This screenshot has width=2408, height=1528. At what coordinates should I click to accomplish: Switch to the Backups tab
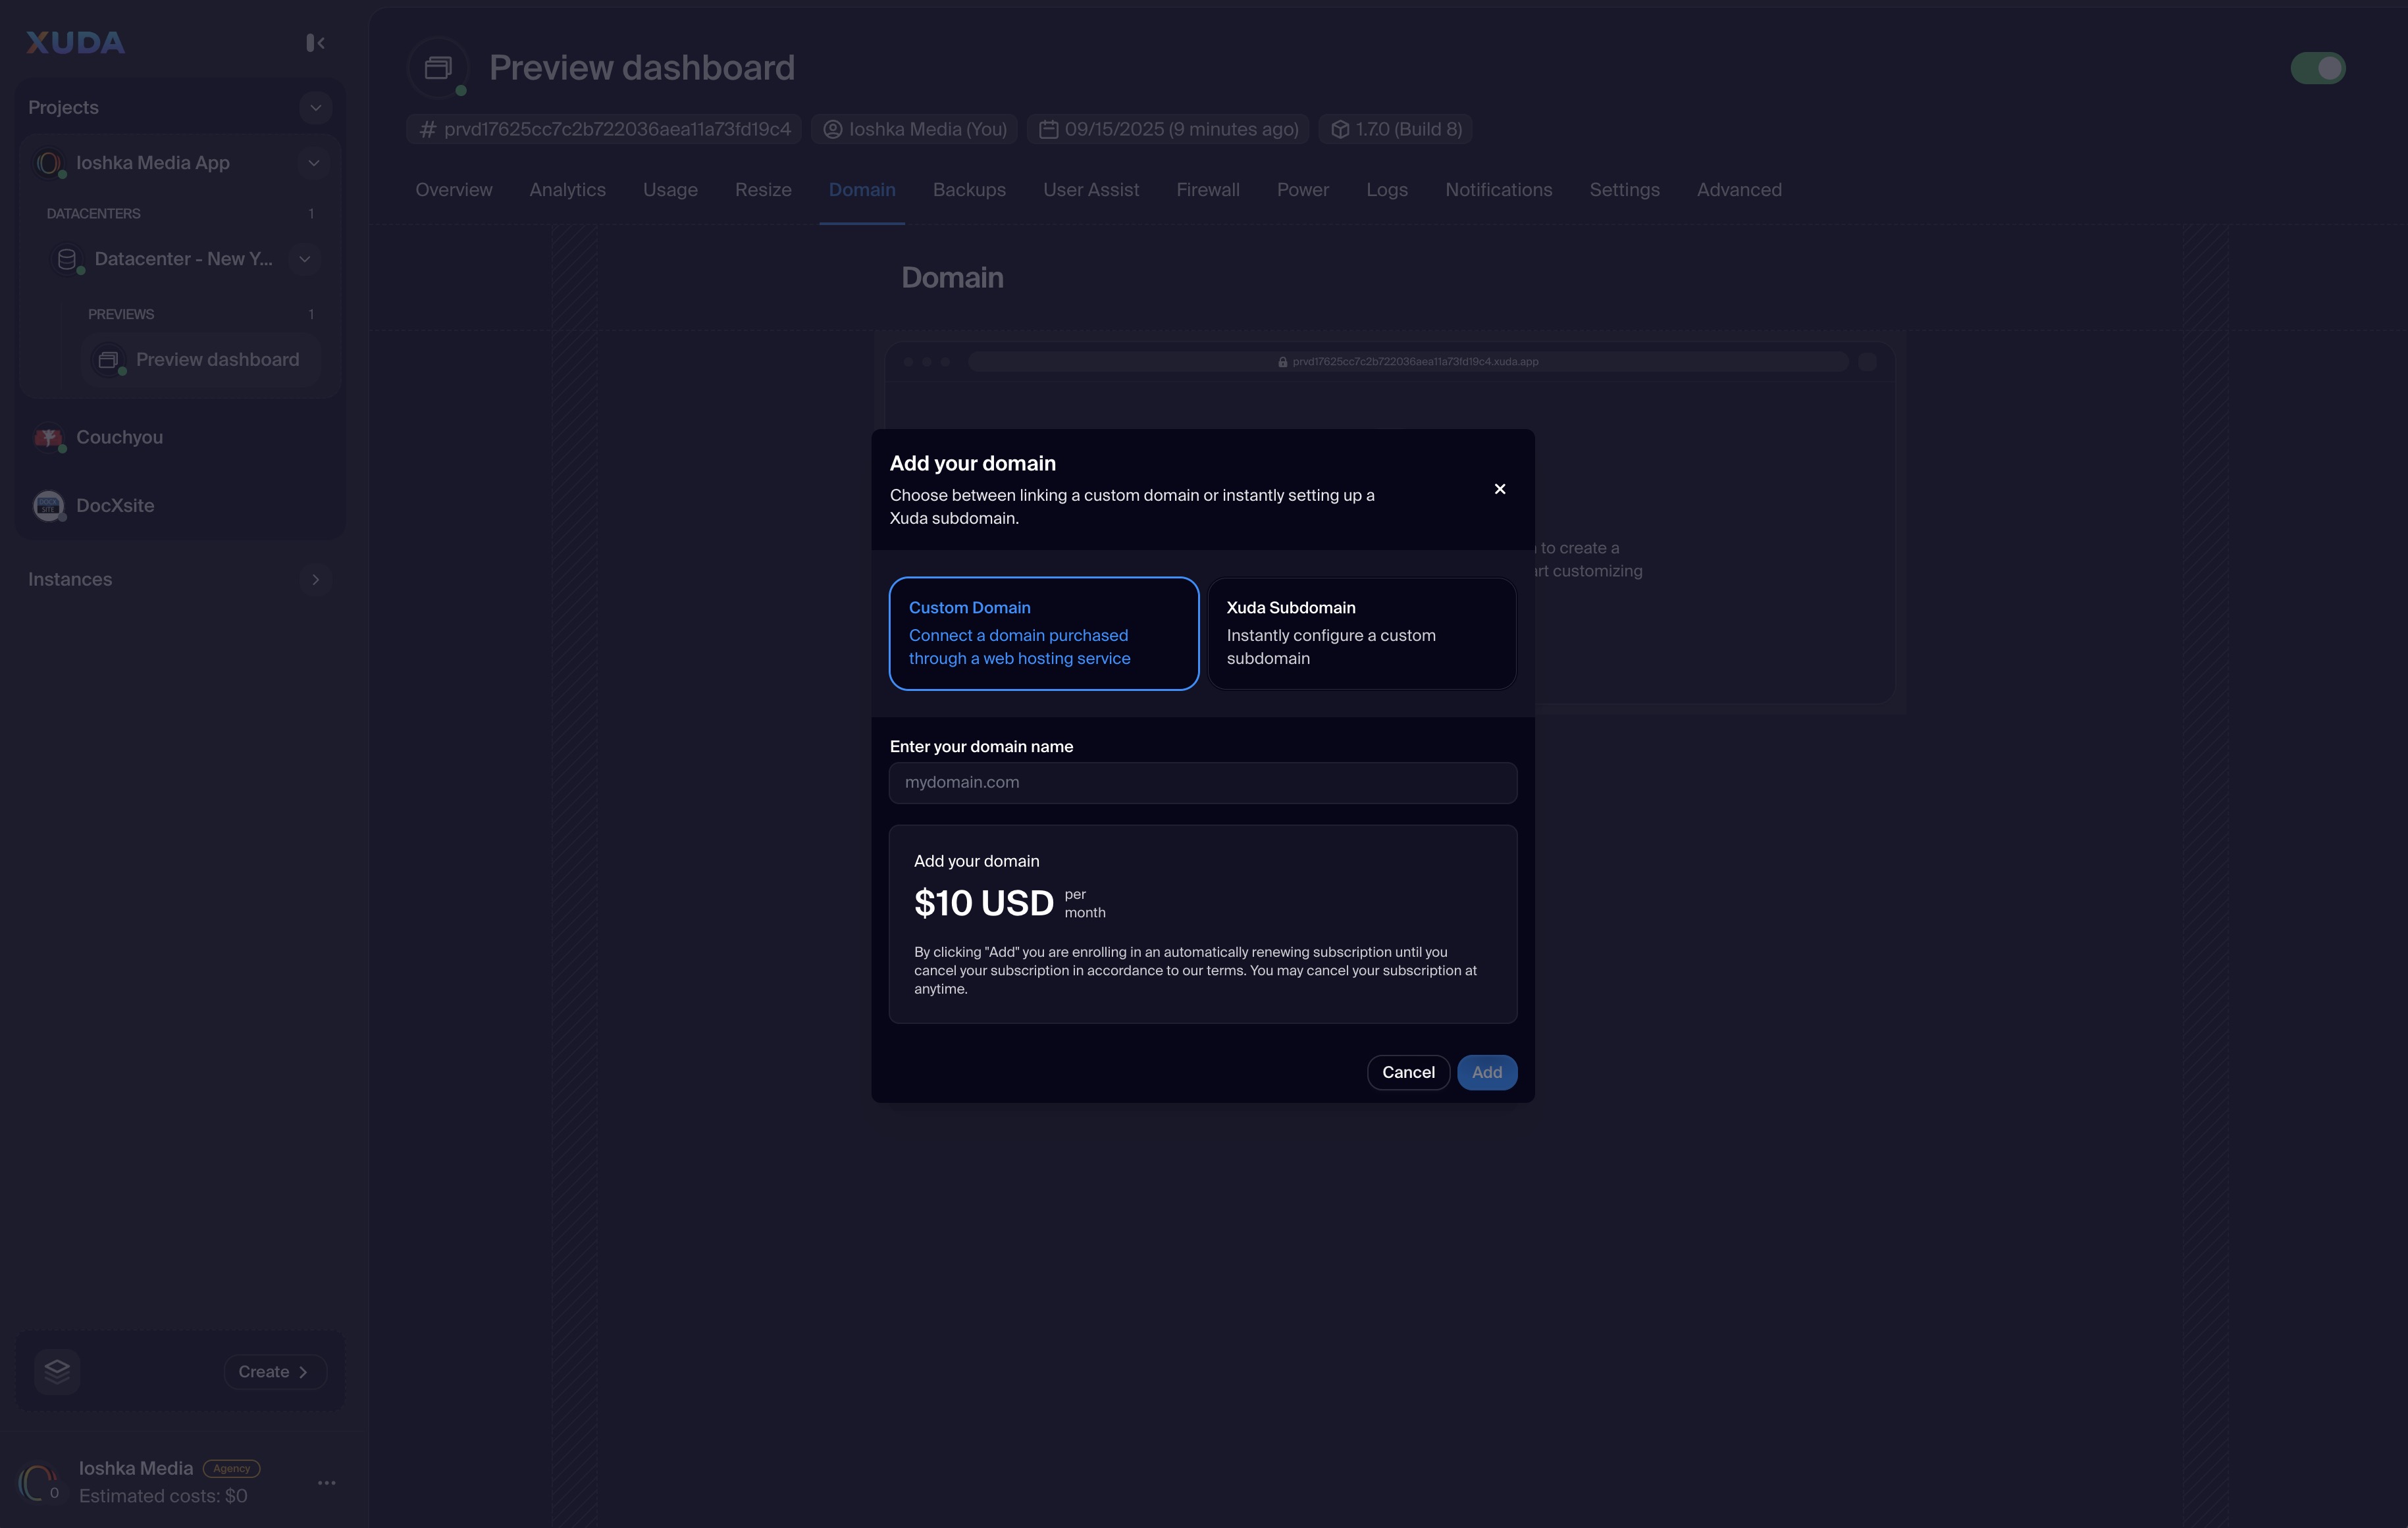(968, 190)
